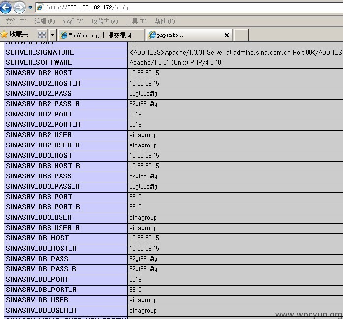Click the SINASRV_DB2_PASS label
Viewport: 343px width, 319px height.
click(39, 93)
